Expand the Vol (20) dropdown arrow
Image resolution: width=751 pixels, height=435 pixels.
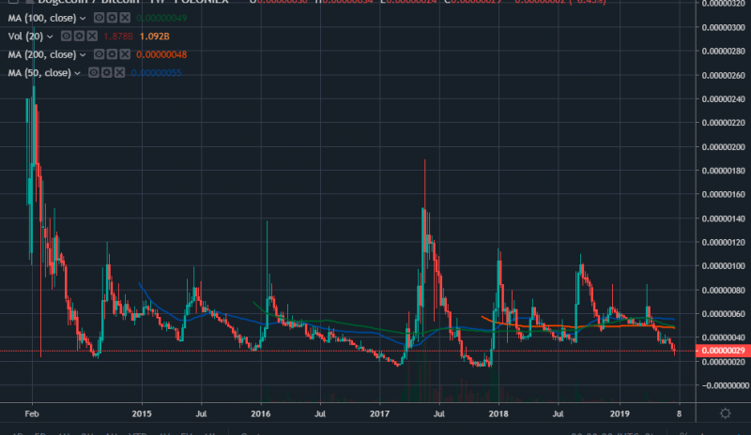pos(50,37)
